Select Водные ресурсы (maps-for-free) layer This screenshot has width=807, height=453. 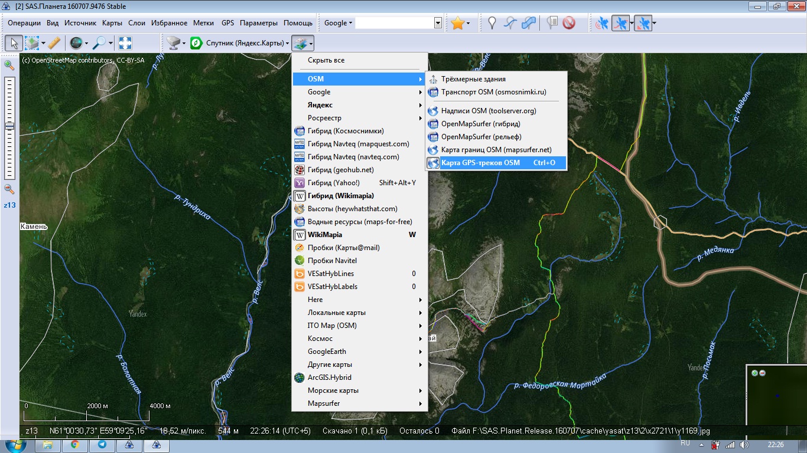coord(360,222)
